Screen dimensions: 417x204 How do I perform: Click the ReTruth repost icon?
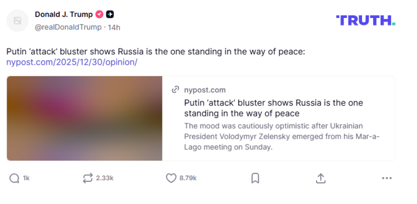88,178
